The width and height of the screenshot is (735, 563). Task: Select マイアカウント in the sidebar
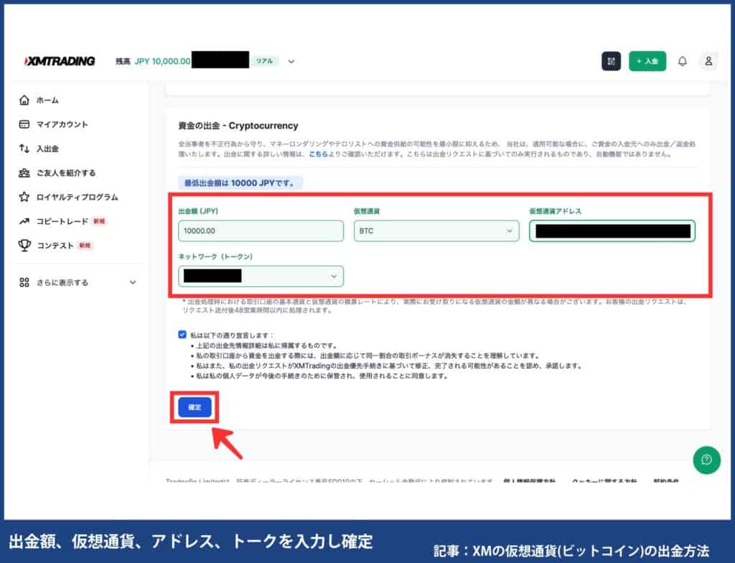point(25,124)
